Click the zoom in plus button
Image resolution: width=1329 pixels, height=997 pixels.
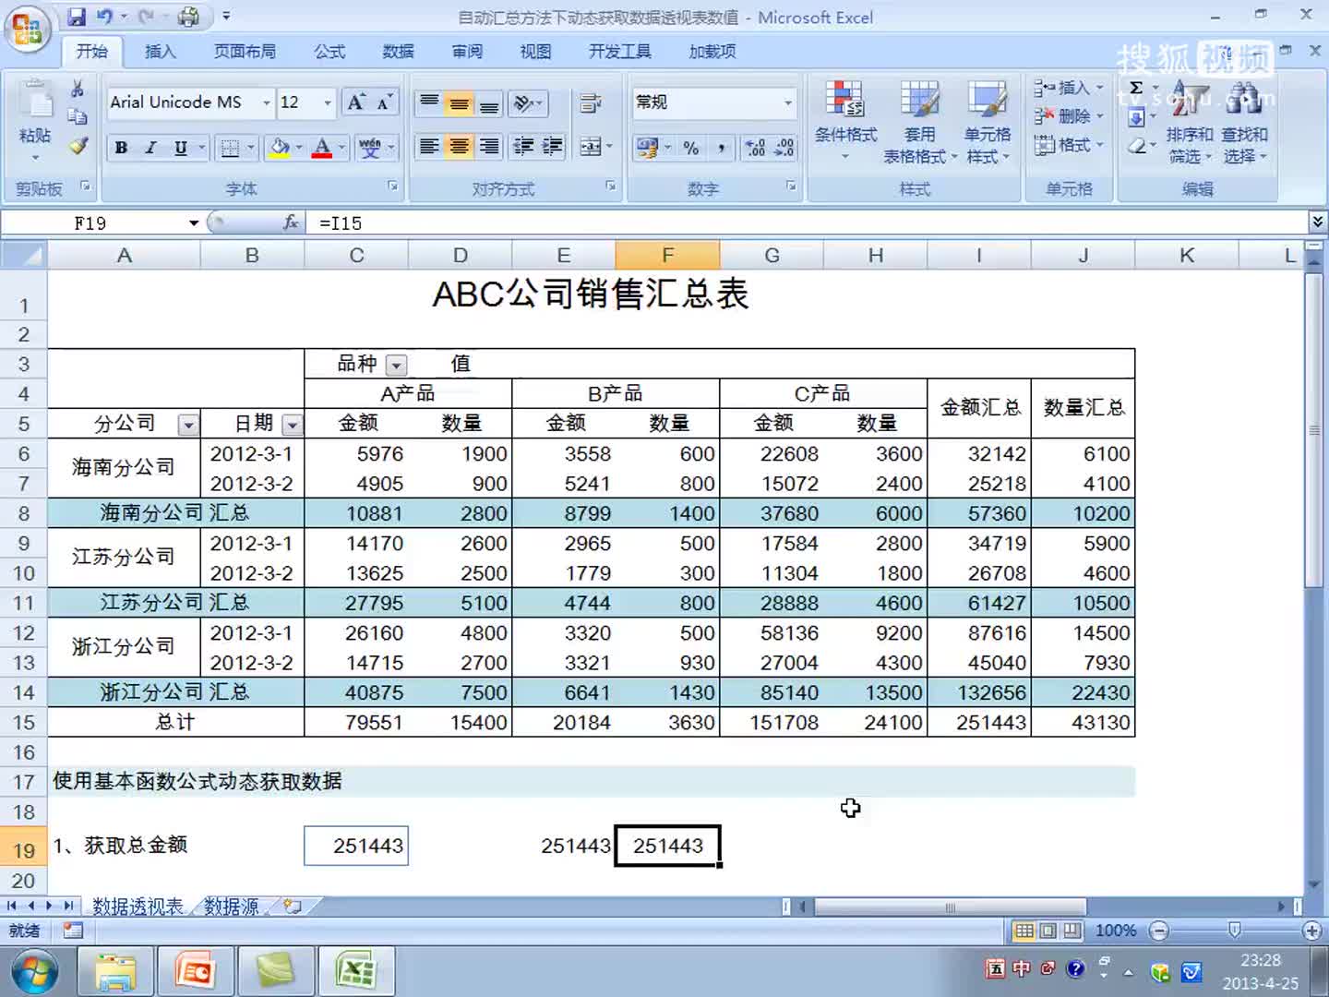[1311, 931]
